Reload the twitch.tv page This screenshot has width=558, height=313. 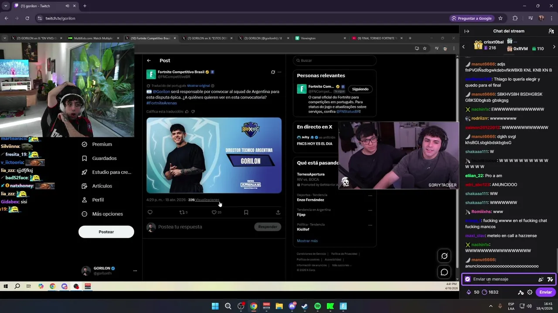point(27,18)
